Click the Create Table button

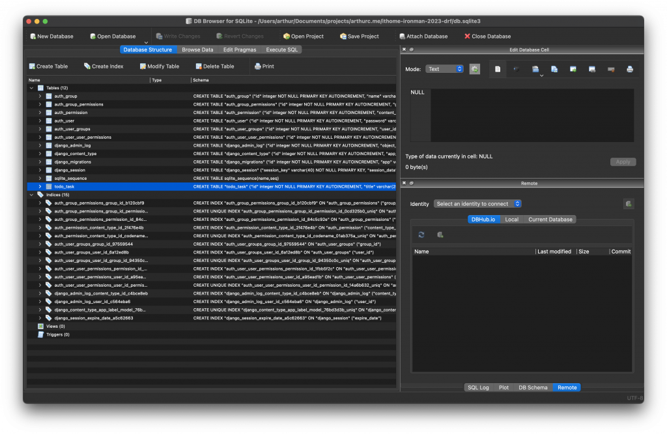pyautogui.click(x=48, y=66)
